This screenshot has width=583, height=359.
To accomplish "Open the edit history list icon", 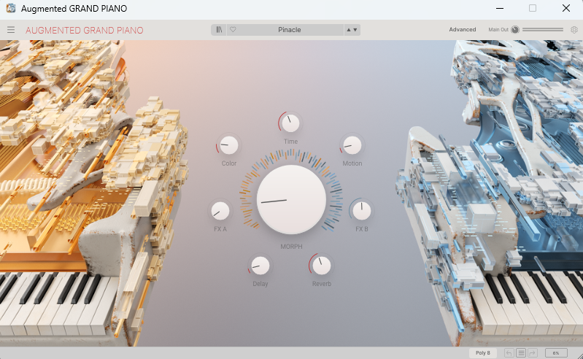I will click(x=521, y=352).
